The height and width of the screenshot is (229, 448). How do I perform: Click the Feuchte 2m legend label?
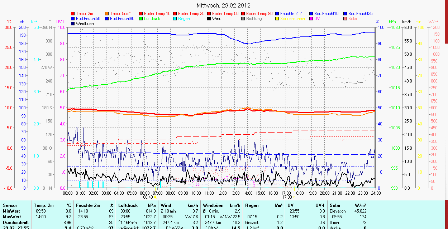291,14
